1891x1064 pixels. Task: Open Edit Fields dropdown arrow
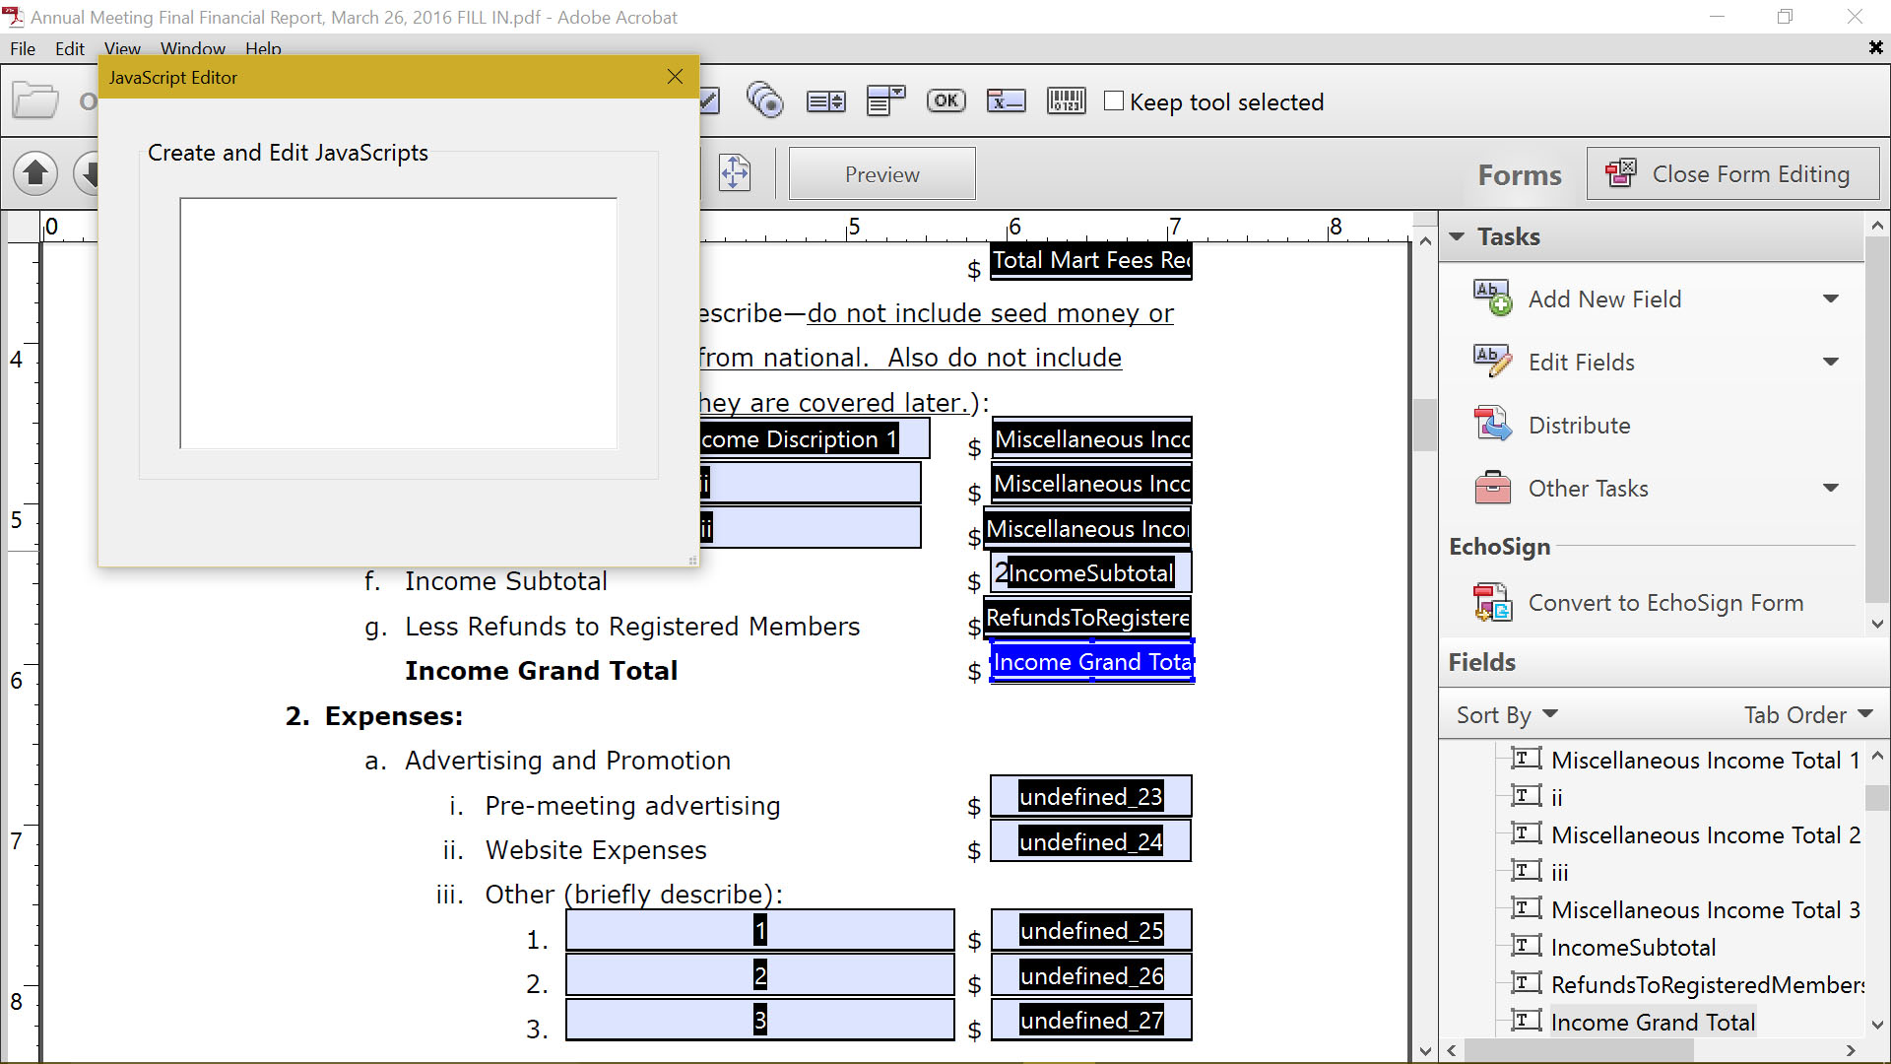coord(1831,362)
